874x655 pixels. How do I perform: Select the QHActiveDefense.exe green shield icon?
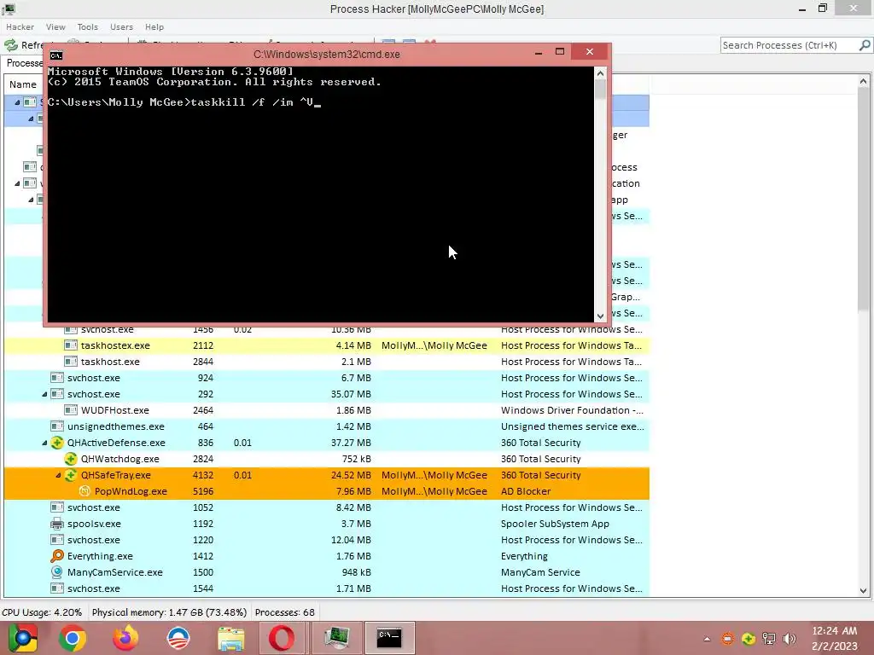point(57,443)
